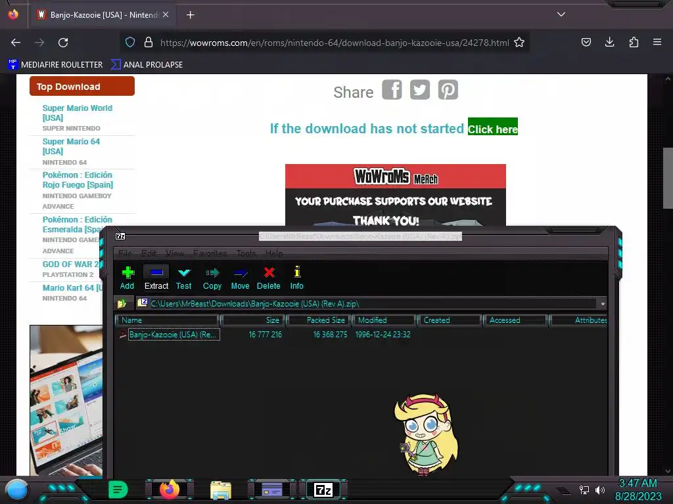Screen dimensions: 673x504
Task: Share the page on Pinterest
Action: (448, 89)
